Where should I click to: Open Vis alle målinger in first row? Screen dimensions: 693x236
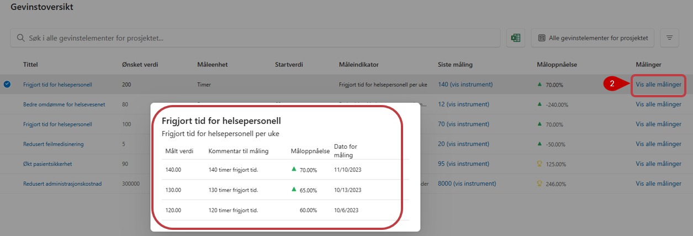click(658, 85)
